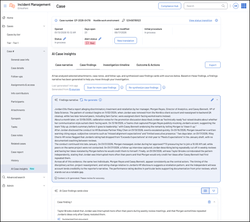The height and width of the screenshot is (222, 250).
Task: Click the New translation button
Action: click(x=125, y=41)
